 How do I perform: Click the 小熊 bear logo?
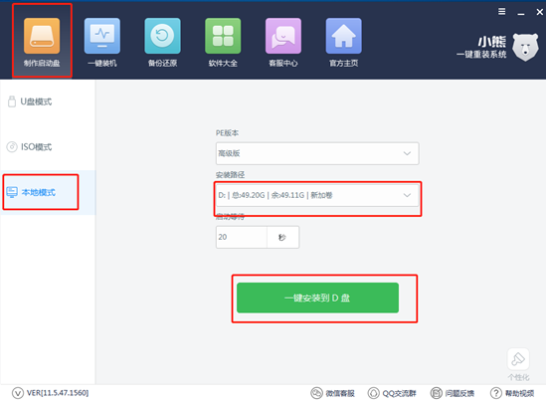coord(525,48)
